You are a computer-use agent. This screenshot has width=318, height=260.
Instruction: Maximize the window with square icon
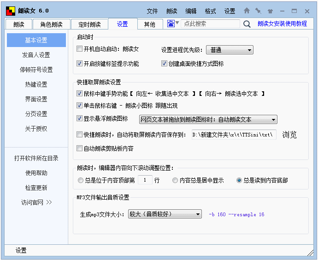(x=294, y=11)
